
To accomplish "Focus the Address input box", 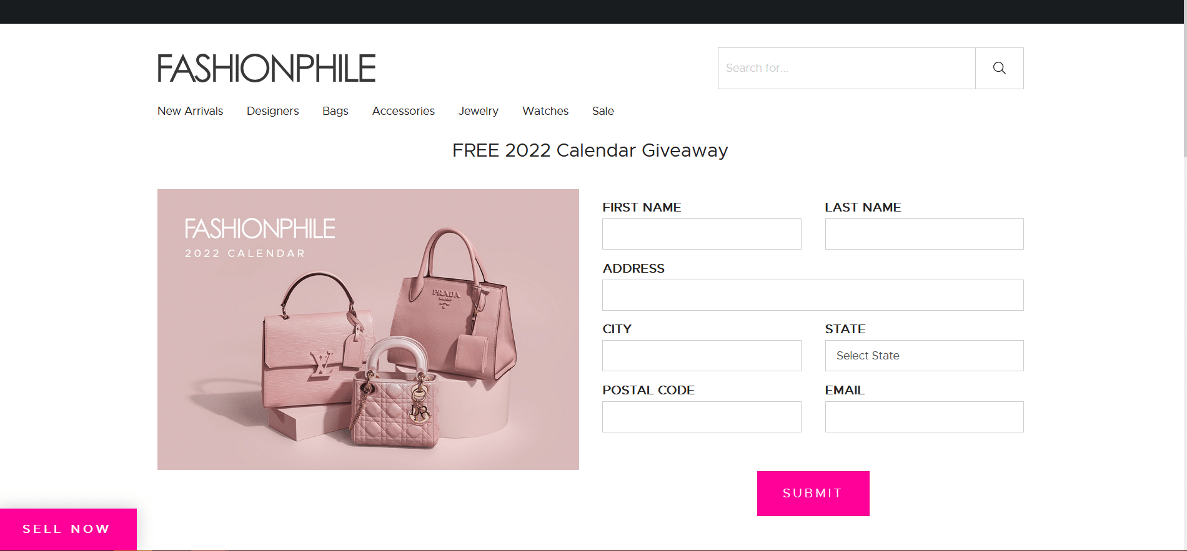I will point(813,295).
